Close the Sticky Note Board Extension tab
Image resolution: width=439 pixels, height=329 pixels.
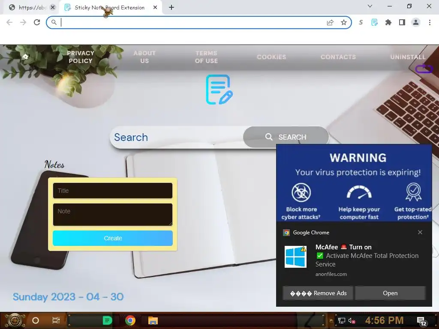click(x=155, y=8)
